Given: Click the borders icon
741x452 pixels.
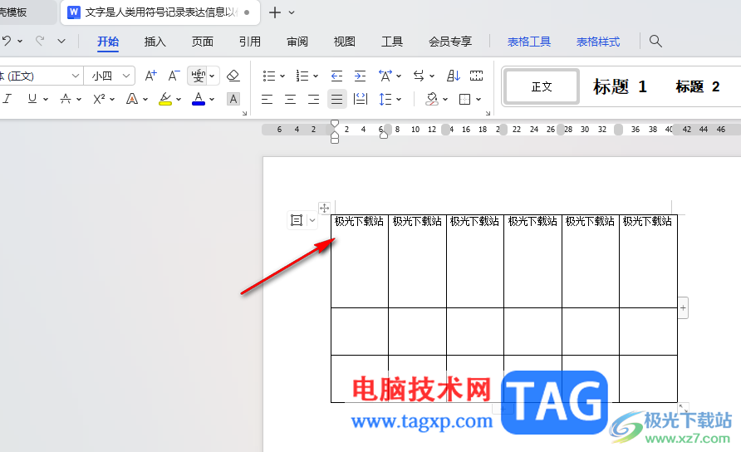Looking at the screenshot, I should [x=464, y=99].
